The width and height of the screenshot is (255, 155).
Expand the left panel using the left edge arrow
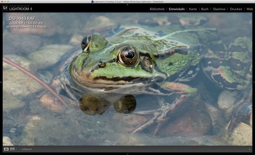point(1,82)
